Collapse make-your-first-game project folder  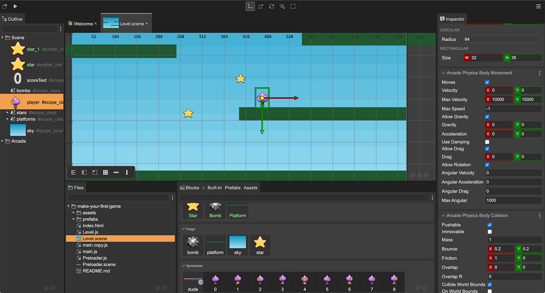pos(68,206)
